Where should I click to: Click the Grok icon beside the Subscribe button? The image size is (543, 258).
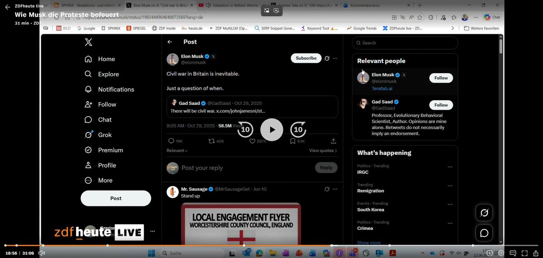click(327, 58)
